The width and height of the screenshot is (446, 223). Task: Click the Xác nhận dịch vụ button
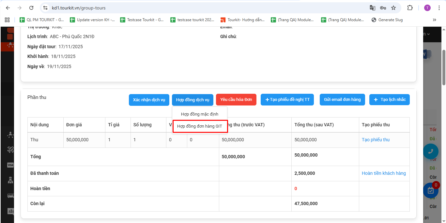(149, 100)
